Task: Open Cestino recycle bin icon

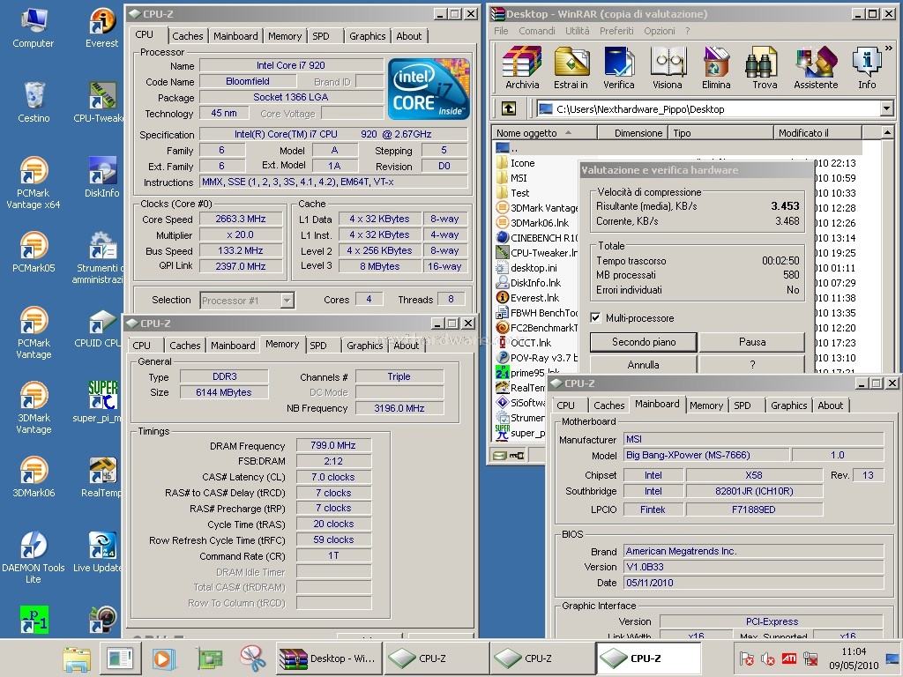Action: [x=34, y=102]
